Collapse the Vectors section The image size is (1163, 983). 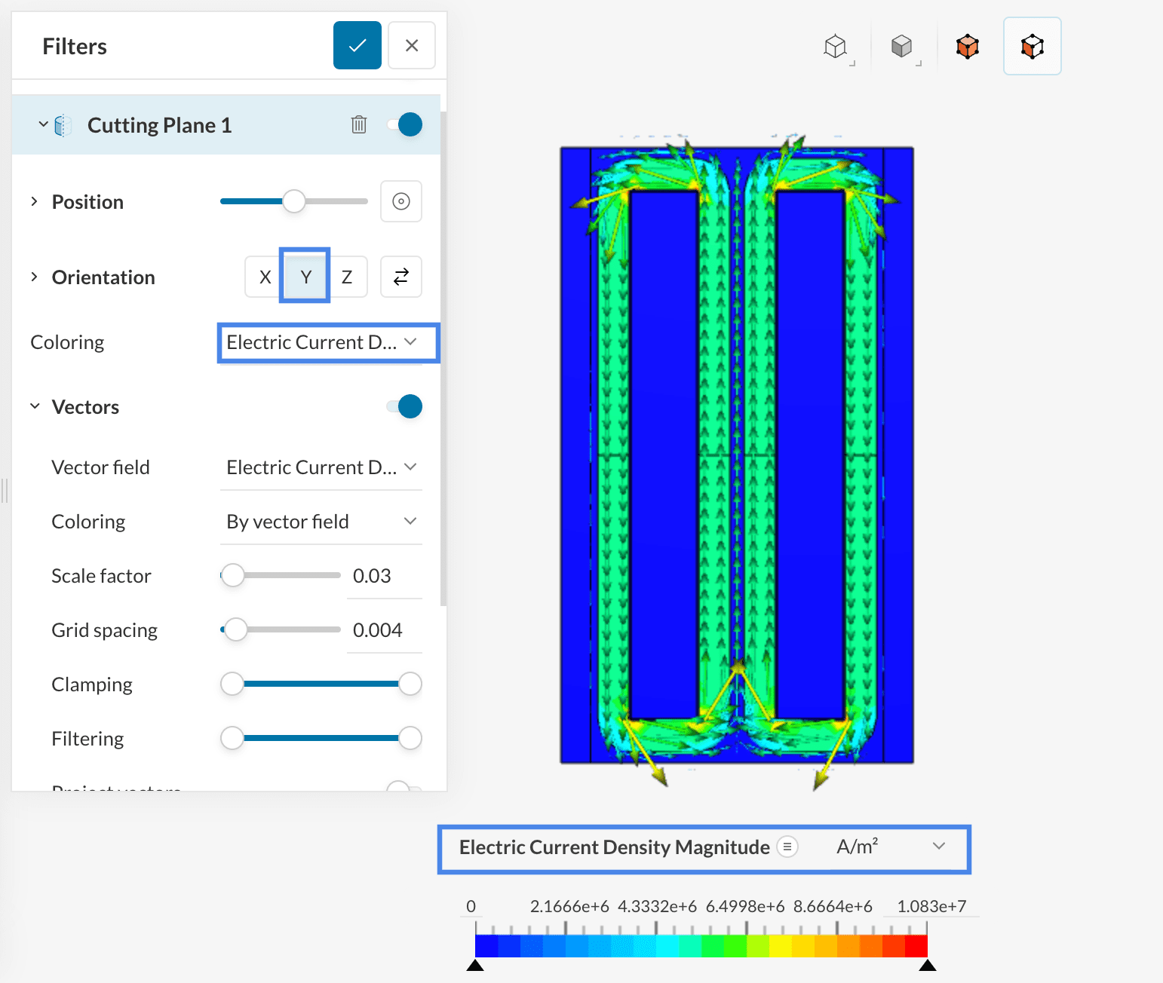[33, 406]
